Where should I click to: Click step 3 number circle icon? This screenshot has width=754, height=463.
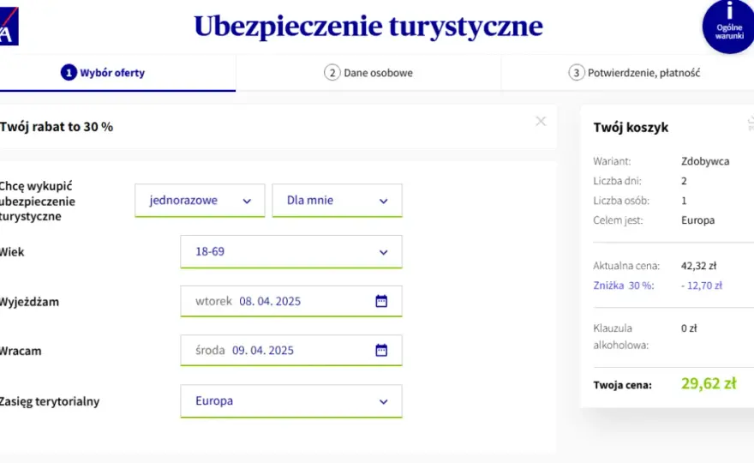point(576,73)
